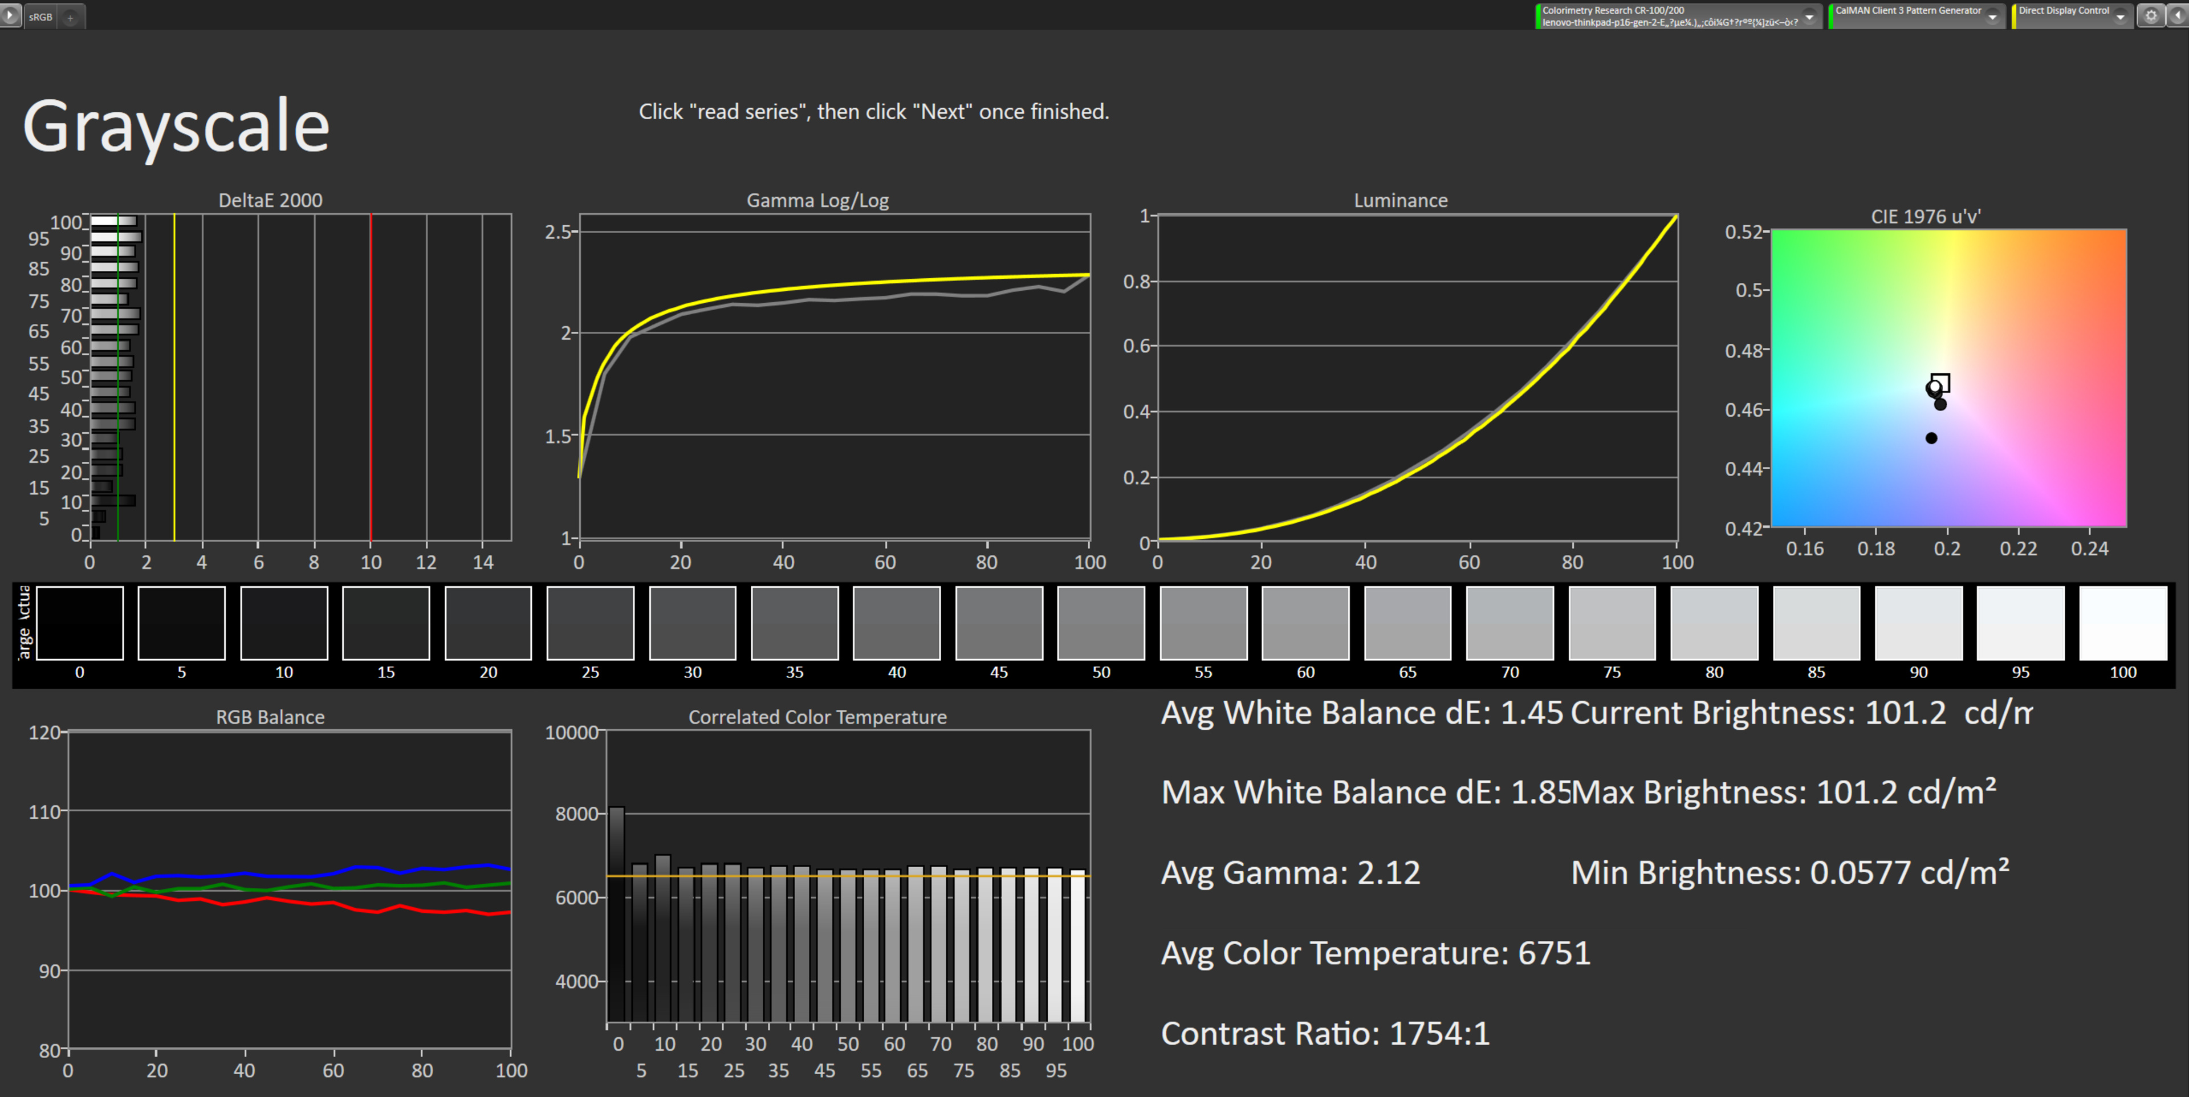
Task: Select the 0 percent black grayscale swatch
Action: click(x=80, y=622)
